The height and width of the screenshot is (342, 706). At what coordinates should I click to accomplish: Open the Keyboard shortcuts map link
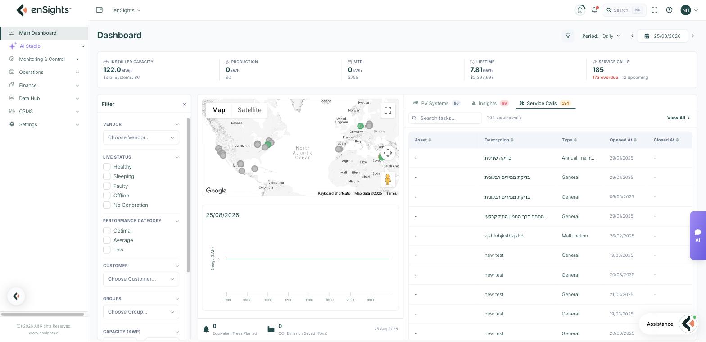334,193
